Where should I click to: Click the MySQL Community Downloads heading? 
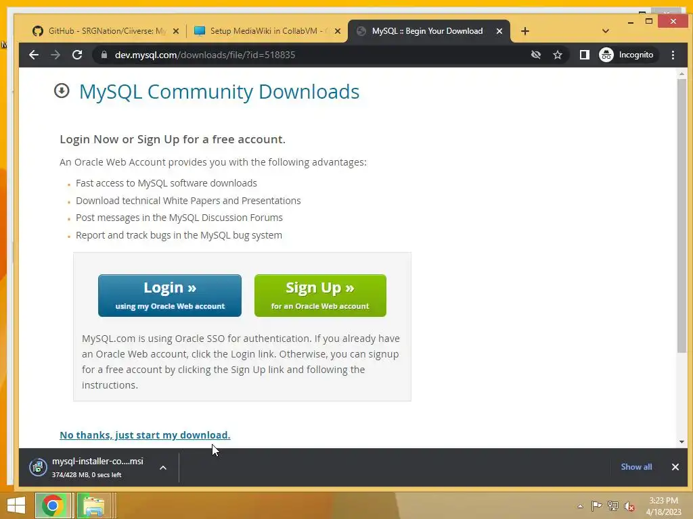(219, 92)
